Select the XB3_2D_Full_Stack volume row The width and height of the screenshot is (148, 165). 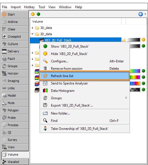(x=76, y=40)
